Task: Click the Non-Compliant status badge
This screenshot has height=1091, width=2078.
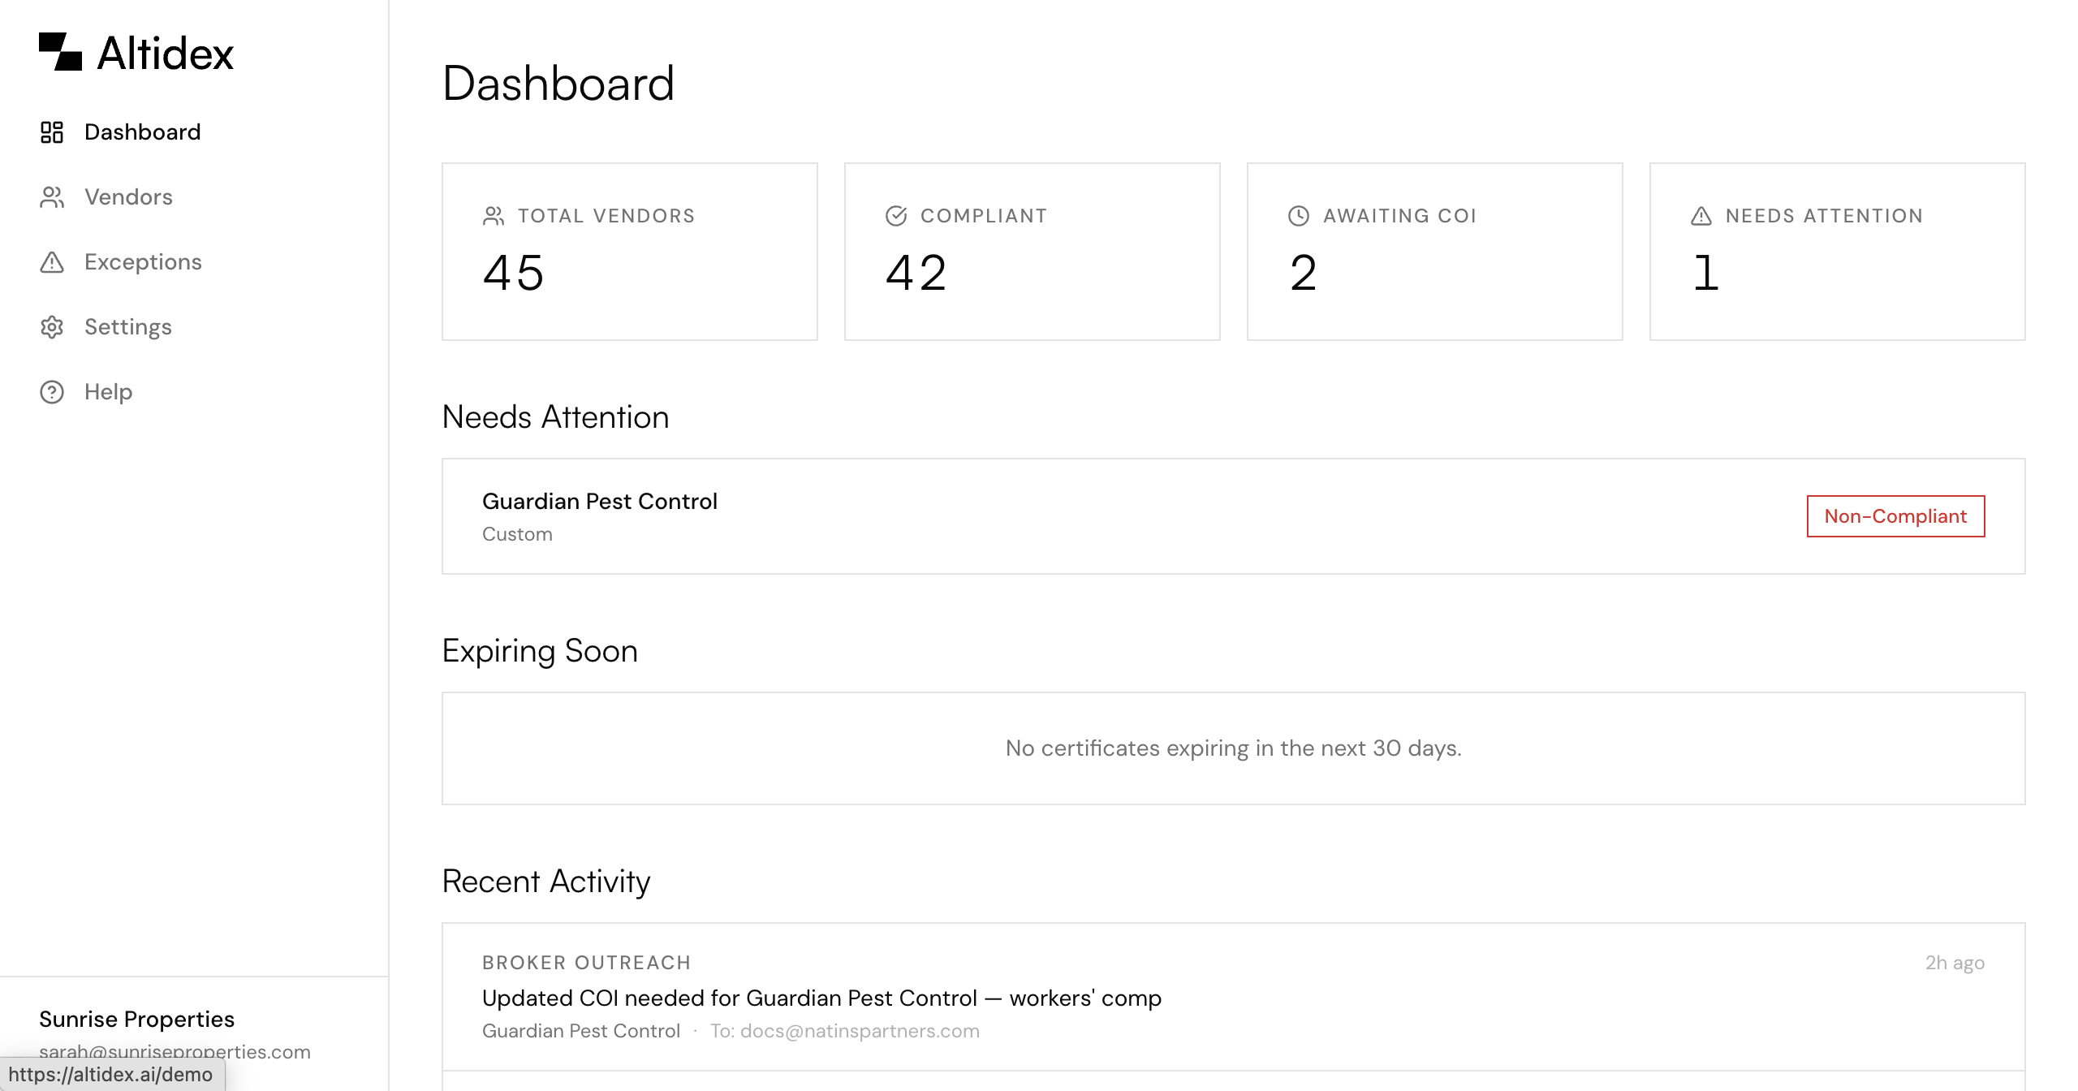Action: pos(1895,516)
